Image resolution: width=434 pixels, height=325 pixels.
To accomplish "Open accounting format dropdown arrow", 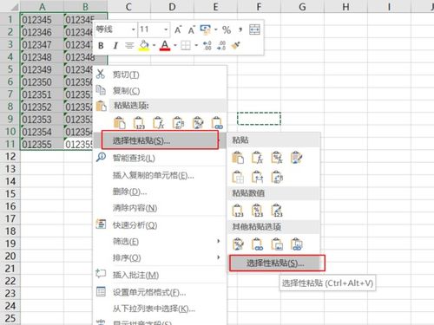I will click(216, 29).
